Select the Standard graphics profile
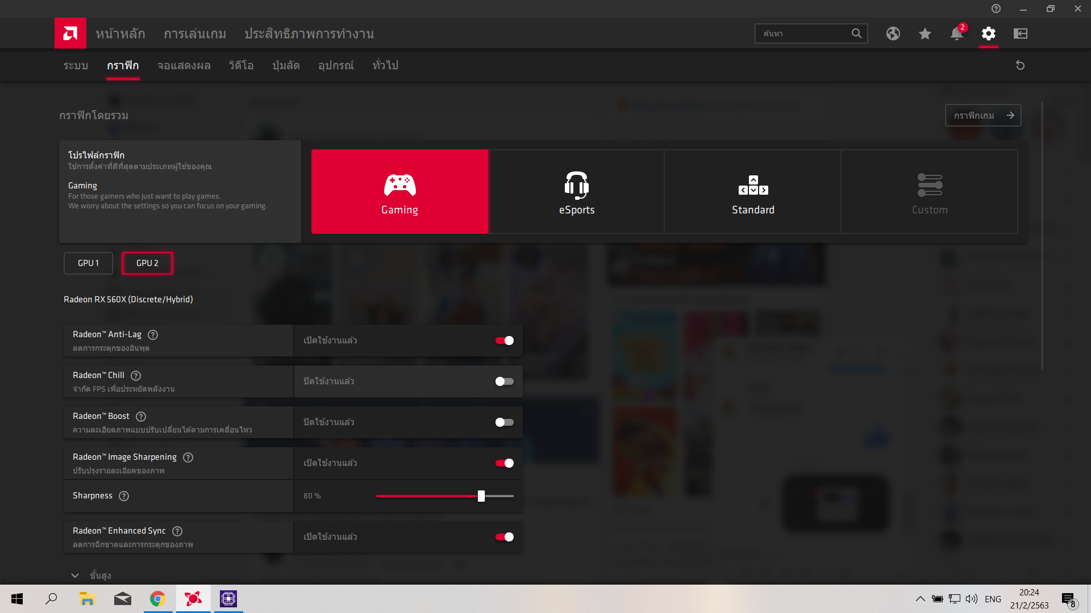 coord(753,192)
